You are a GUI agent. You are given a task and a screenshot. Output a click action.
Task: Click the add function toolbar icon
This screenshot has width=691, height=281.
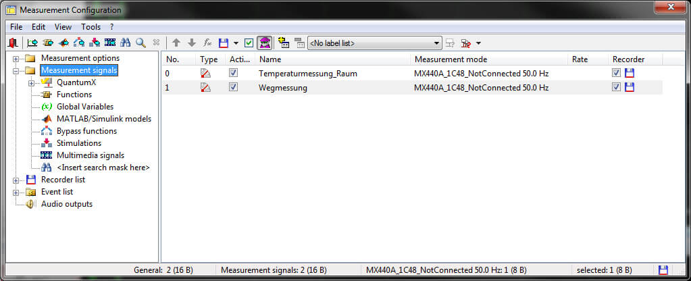(x=48, y=43)
